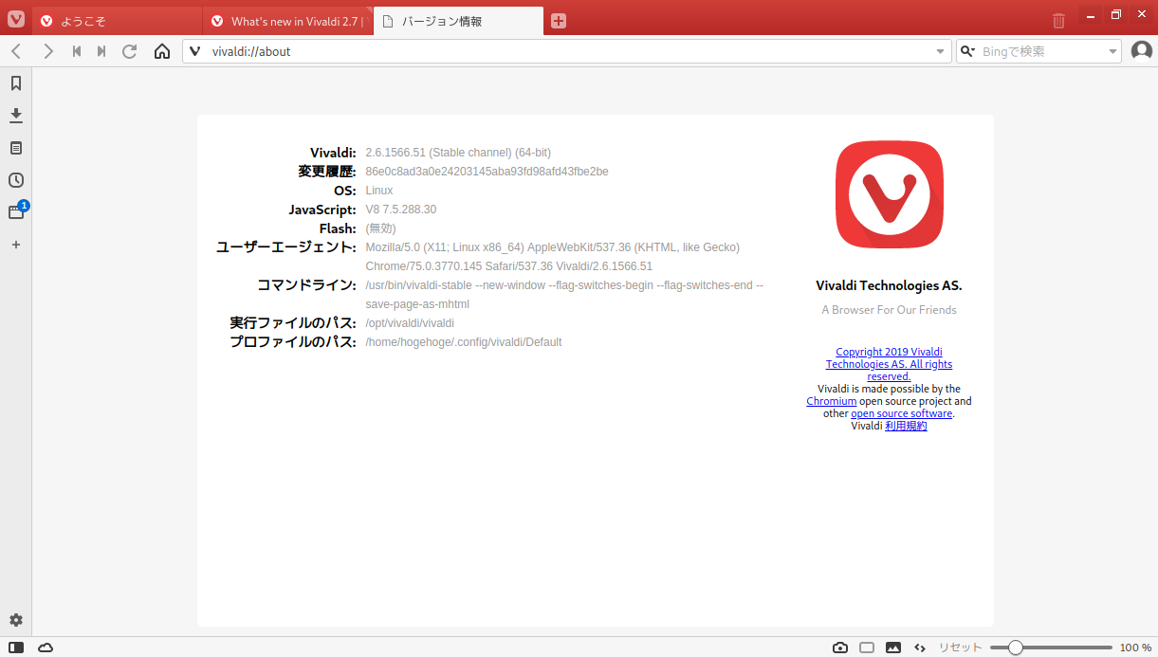Expand the address bar history dropdown
The width and height of the screenshot is (1158, 657).
tap(941, 51)
